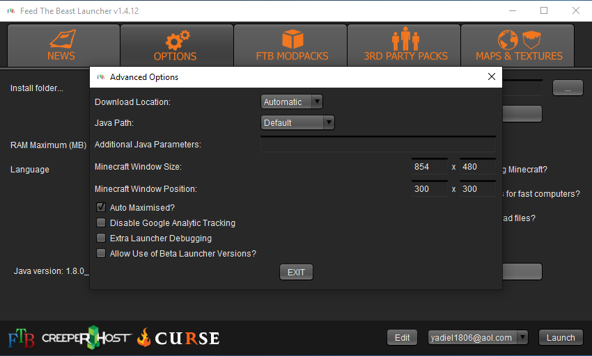Click the EXIT button

[x=297, y=273]
